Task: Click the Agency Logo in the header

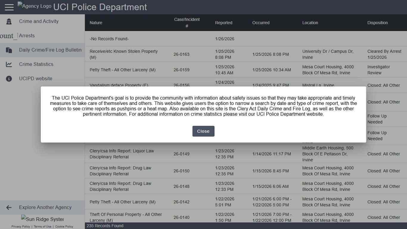Action: point(34,6)
